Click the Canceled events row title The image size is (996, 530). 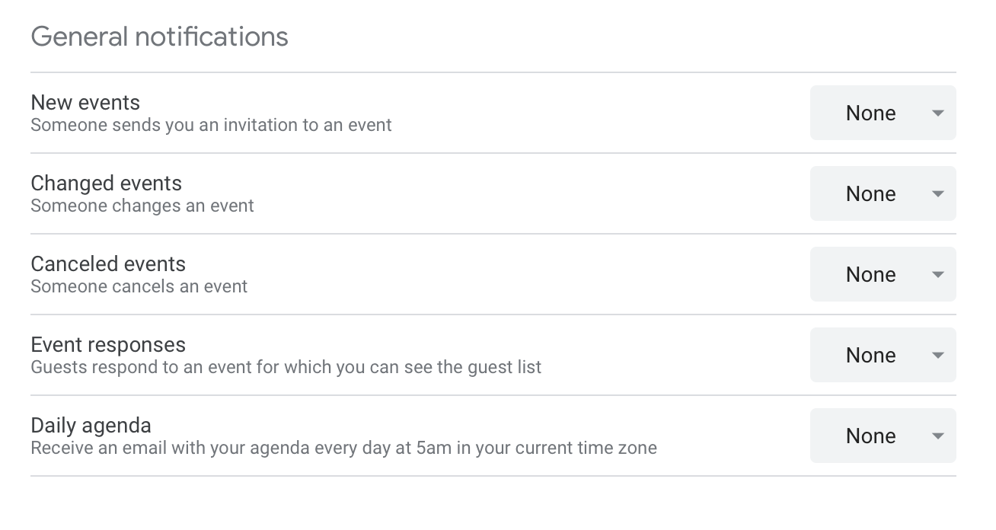(108, 264)
